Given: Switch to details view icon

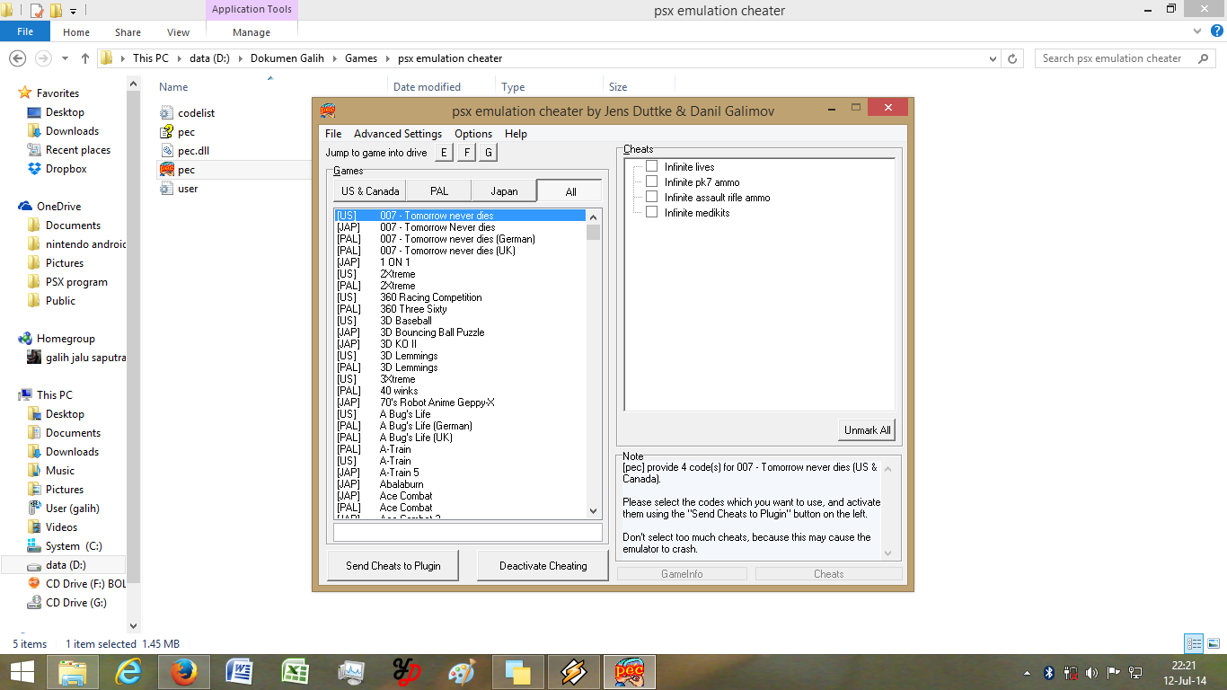Looking at the screenshot, I should pyautogui.click(x=1194, y=643).
